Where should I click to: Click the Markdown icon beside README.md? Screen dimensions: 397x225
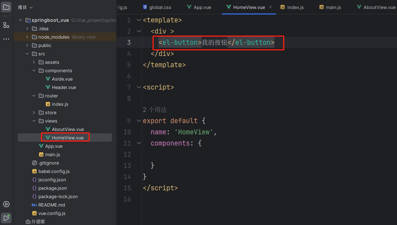pos(34,205)
